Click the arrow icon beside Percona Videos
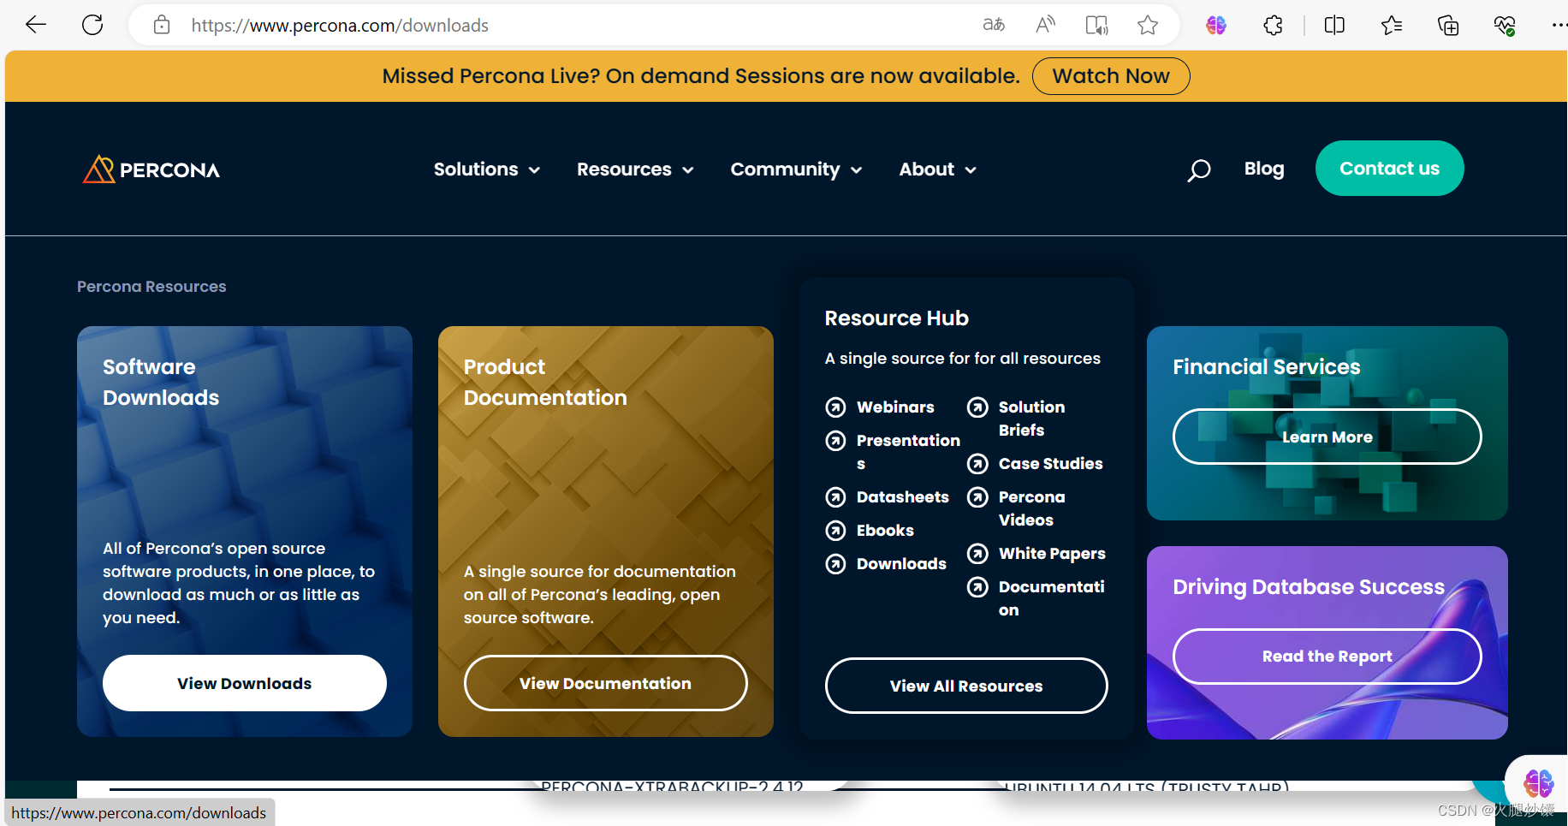This screenshot has height=826, width=1568. click(x=977, y=497)
